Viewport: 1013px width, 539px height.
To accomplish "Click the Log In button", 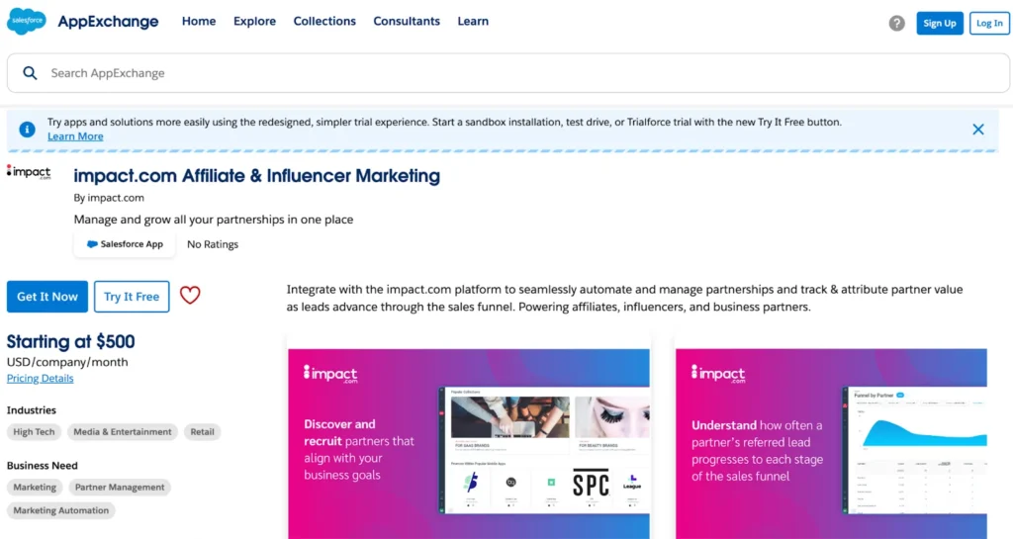I will [x=989, y=23].
